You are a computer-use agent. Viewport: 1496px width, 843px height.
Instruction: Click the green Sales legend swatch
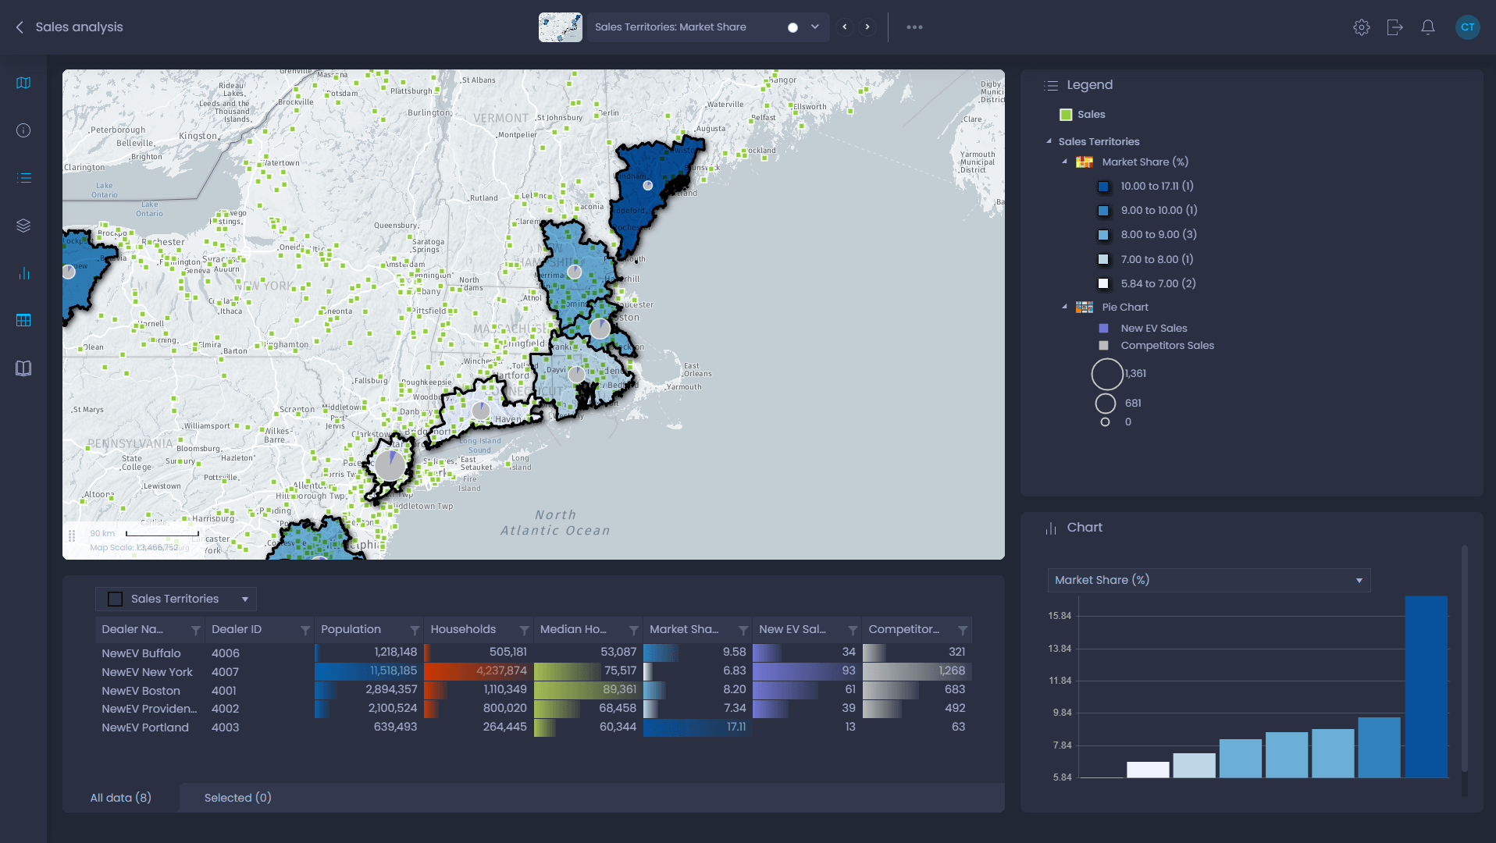click(1066, 115)
